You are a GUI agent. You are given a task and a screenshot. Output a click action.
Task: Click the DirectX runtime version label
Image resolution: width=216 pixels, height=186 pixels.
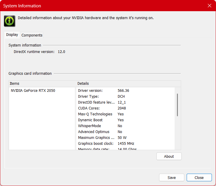[34, 52]
